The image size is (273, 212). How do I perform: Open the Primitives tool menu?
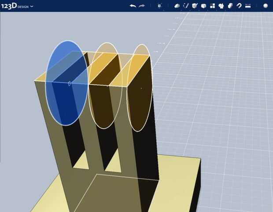(x=177, y=6)
